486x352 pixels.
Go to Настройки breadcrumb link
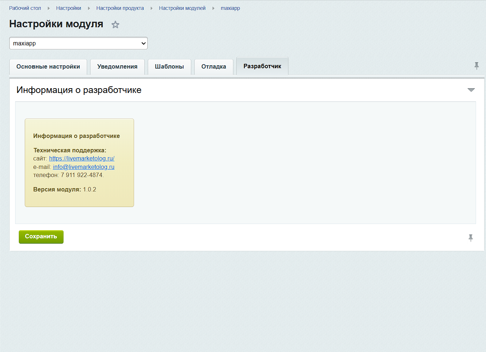pos(68,8)
